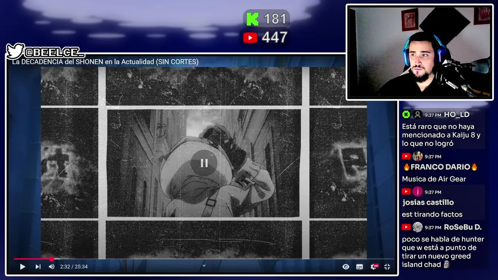The image size is (498, 280).
Task: Click the 9:37 PM timestamp beside HO_LD
Action: click(x=433, y=115)
